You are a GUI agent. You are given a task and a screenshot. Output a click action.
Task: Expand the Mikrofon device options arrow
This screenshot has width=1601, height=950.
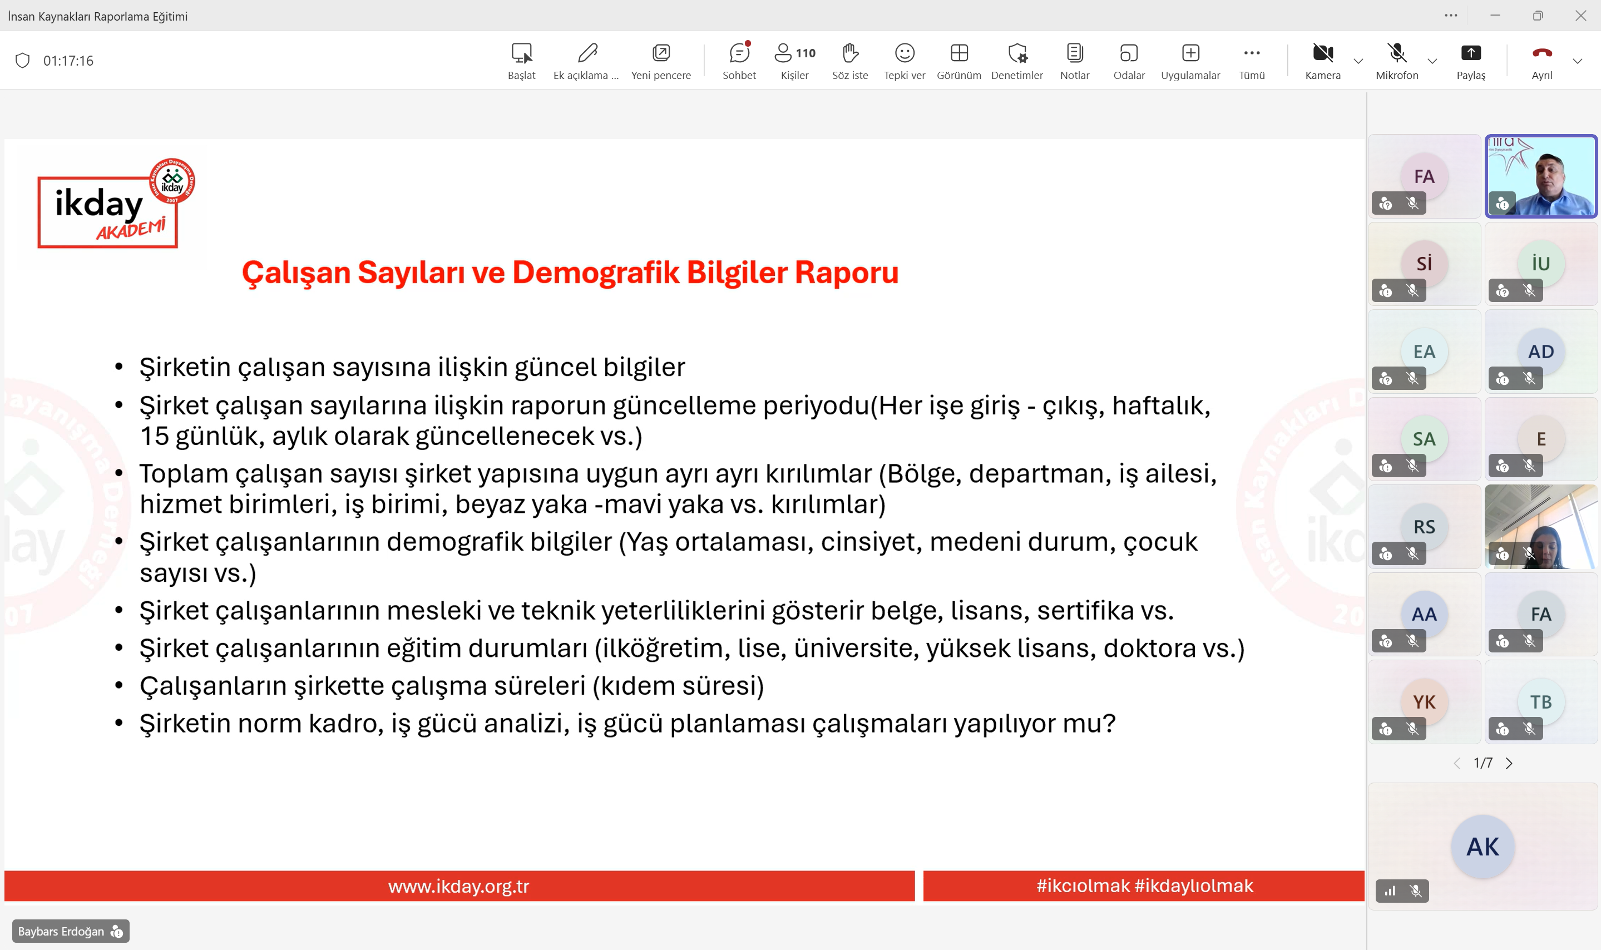pyautogui.click(x=1432, y=61)
